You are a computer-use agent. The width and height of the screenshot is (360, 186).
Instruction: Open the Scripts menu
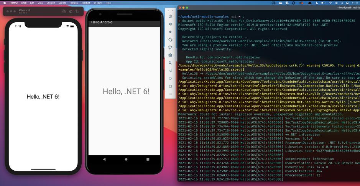coord(62,3)
